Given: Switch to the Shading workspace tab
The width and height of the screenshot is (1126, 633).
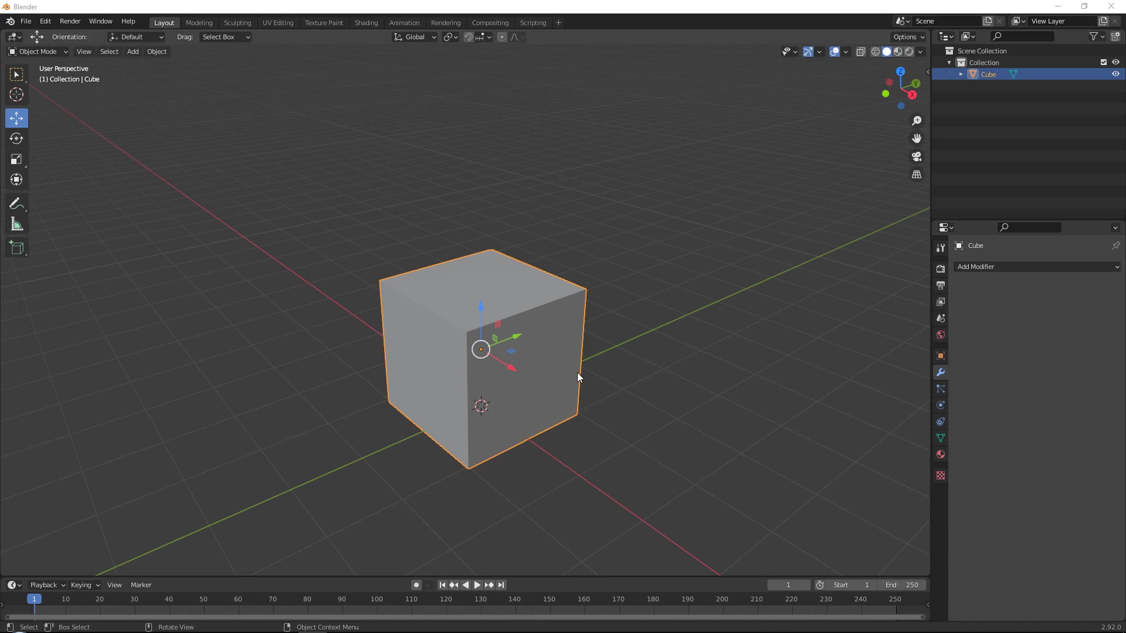Looking at the screenshot, I should tap(366, 23).
